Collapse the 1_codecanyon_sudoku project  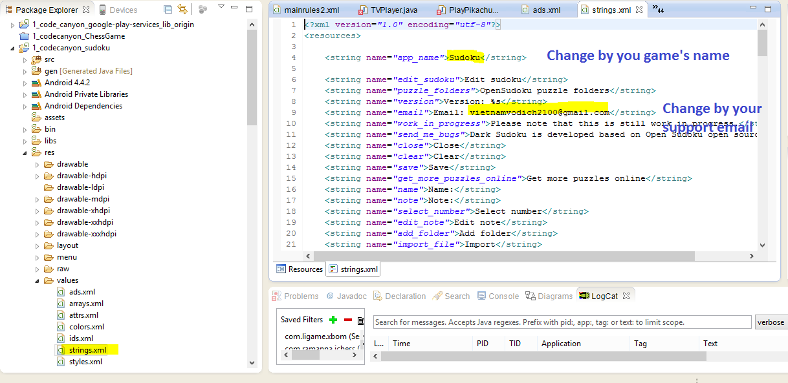(x=13, y=48)
